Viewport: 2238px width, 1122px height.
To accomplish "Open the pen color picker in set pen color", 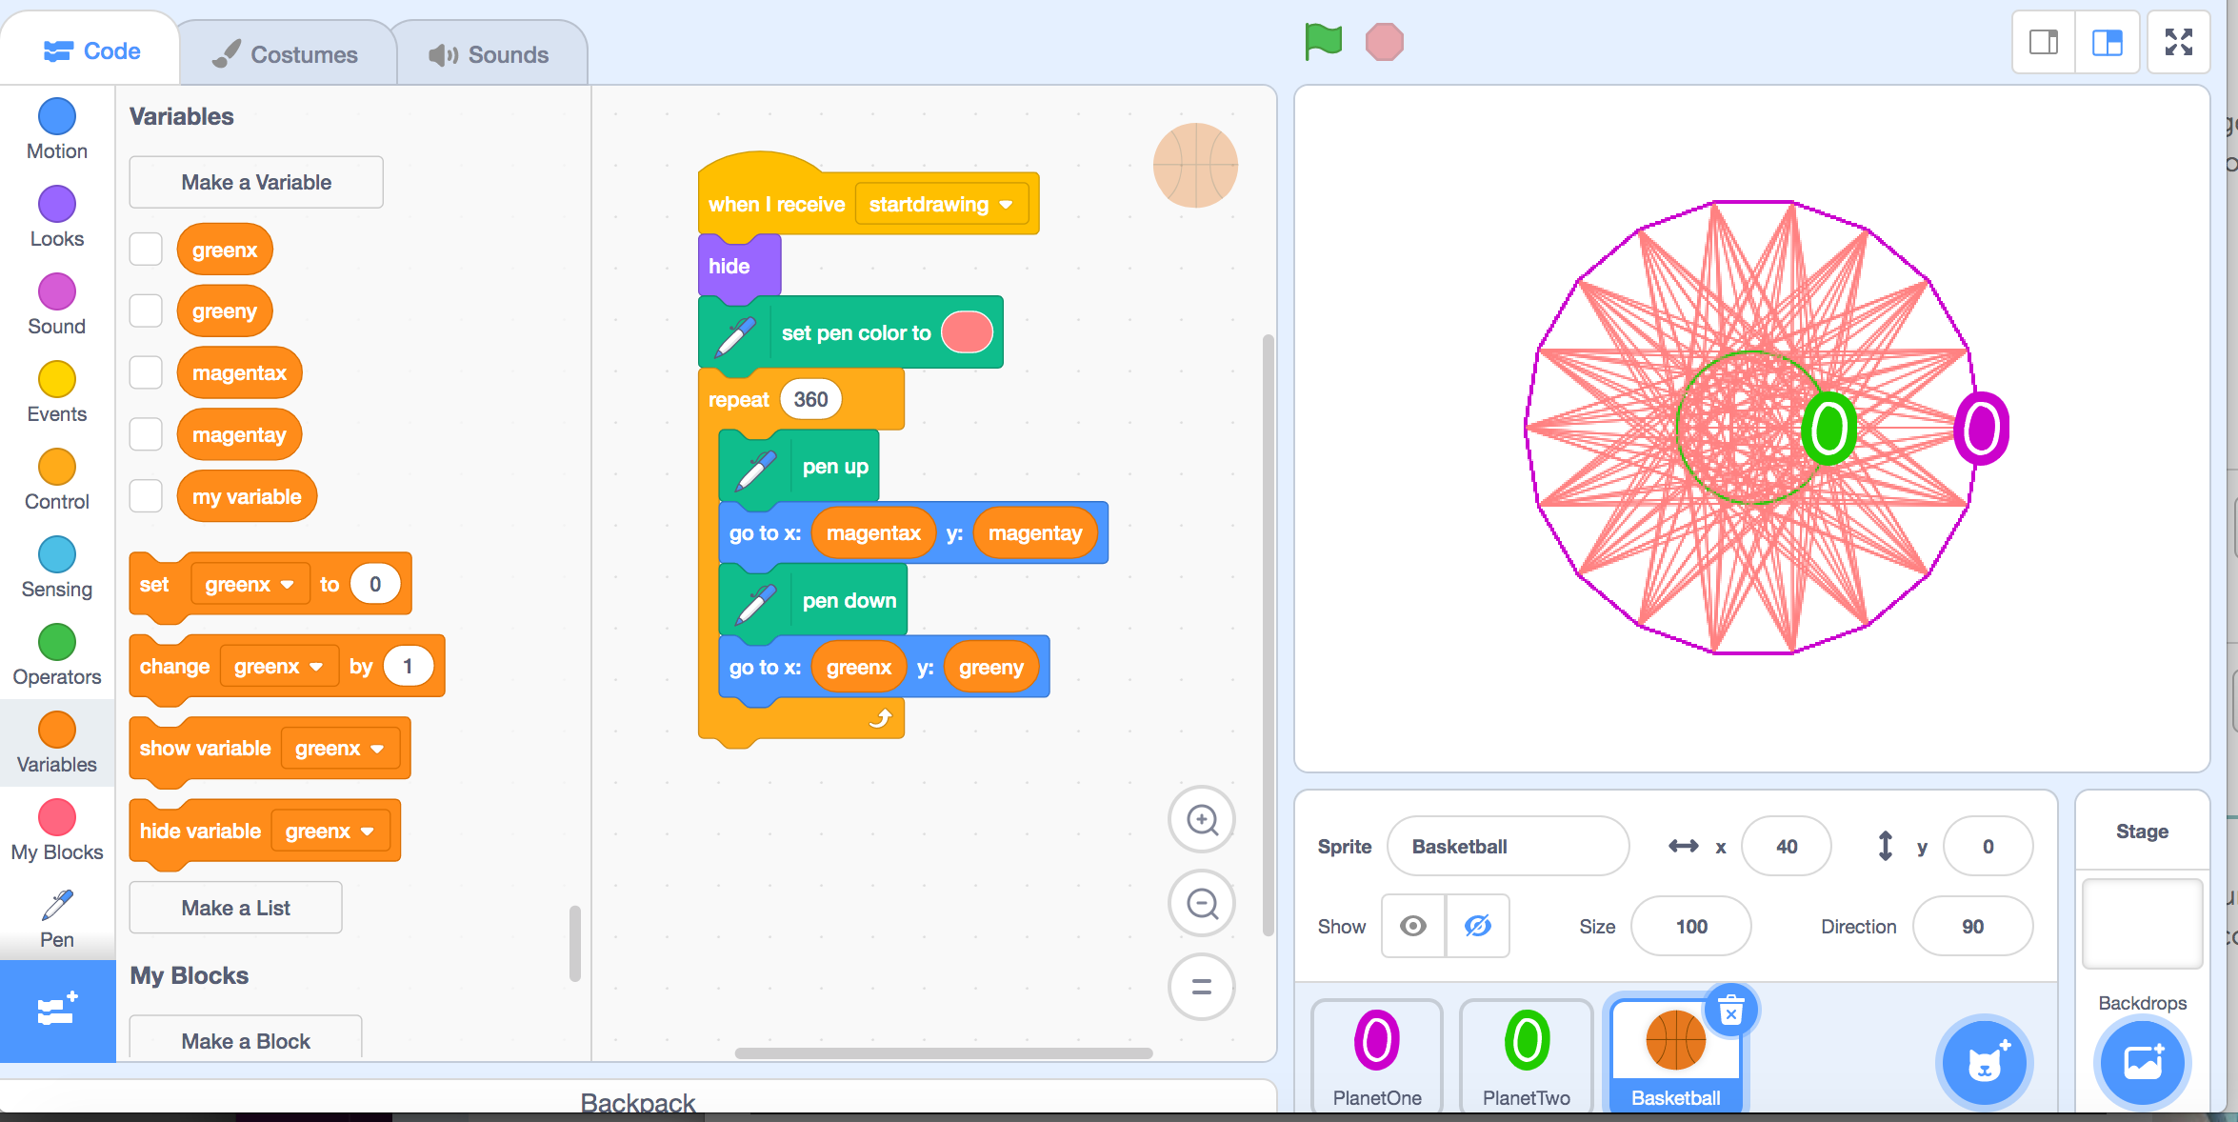I will point(966,332).
